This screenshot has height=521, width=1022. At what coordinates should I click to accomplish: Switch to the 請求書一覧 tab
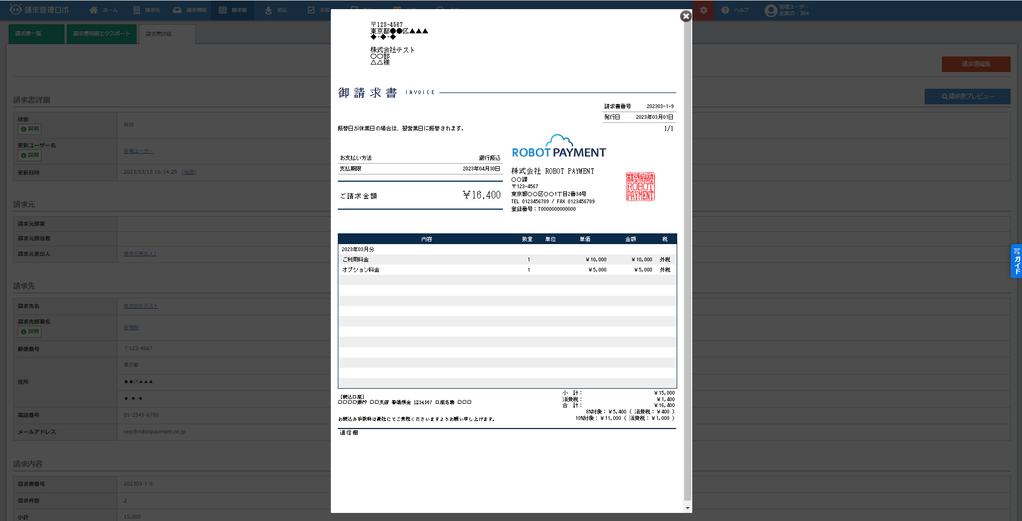[x=36, y=34]
